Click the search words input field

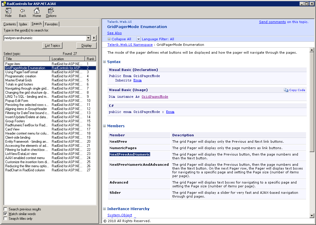click(45, 38)
